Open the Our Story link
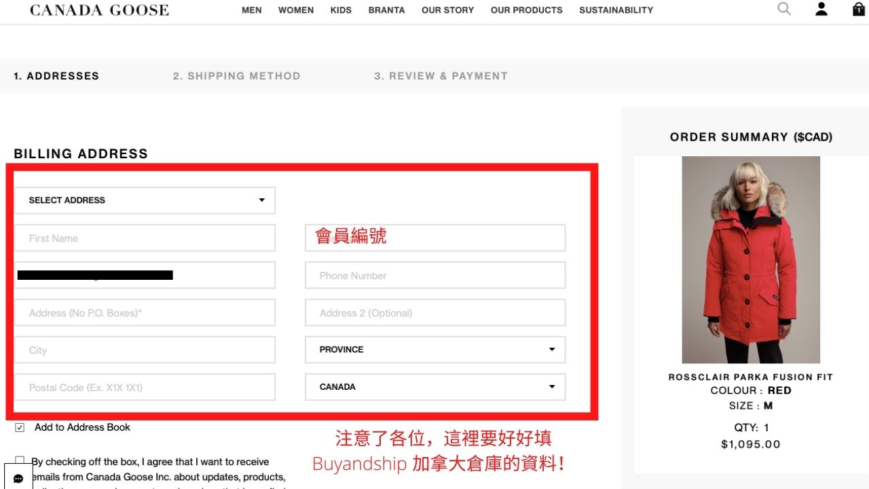The width and height of the screenshot is (869, 489). click(x=447, y=10)
